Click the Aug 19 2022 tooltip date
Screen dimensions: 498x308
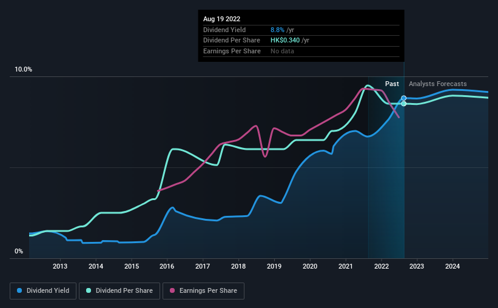click(x=221, y=19)
